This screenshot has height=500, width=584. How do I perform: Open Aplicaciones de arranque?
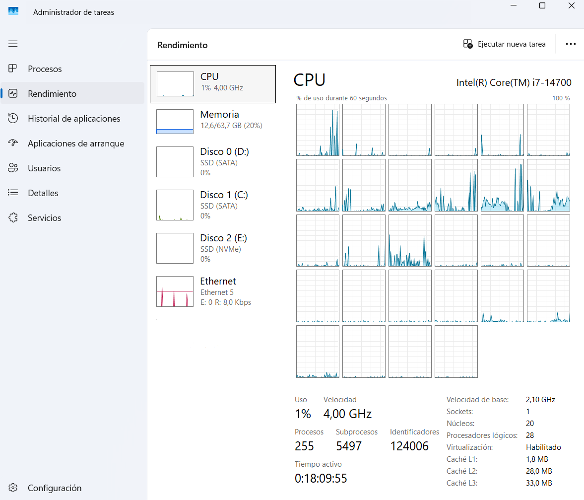tap(72, 143)
